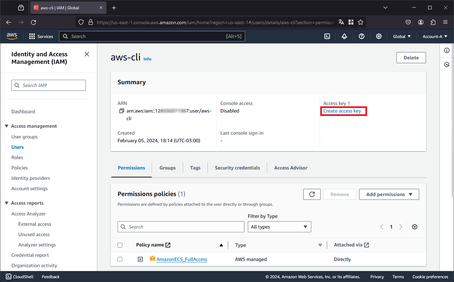The width and height of the screenshot is (454, 282).
Task: Click the browser reload button
Action: click(x=33, y=22)
